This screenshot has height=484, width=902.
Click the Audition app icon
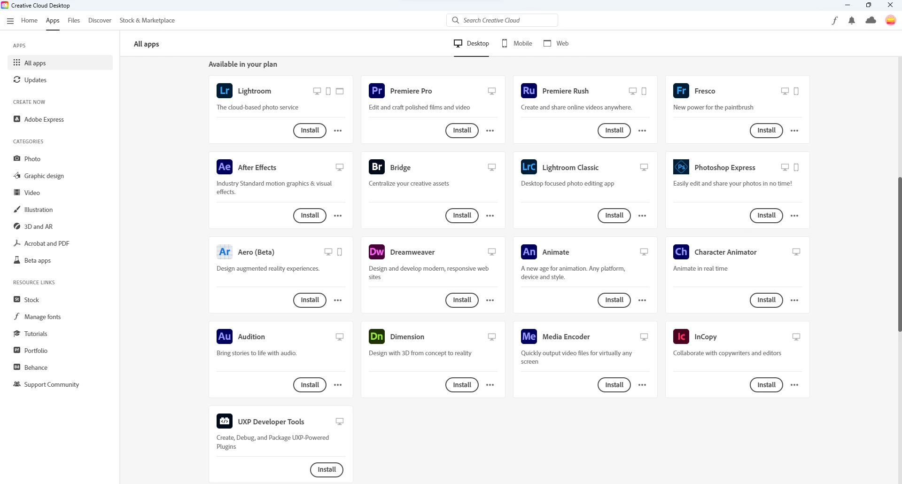coord(225,336)
